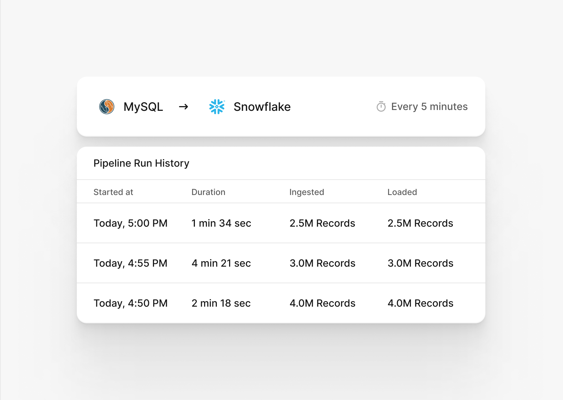Image resolution: width=563 pixels, height=400 pixels.
Task: Click the 4.0M Records ingested value
Action: [x=323, y=303]
